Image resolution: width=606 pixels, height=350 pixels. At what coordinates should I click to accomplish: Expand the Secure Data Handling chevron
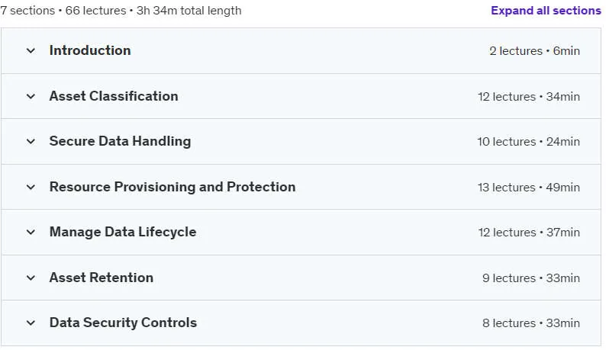coord(31,141)
